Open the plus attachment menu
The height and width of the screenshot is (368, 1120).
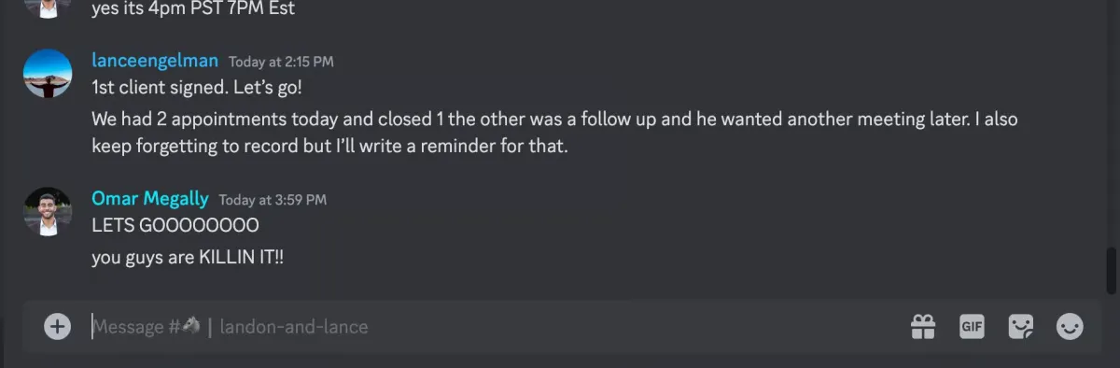point(57,326)
